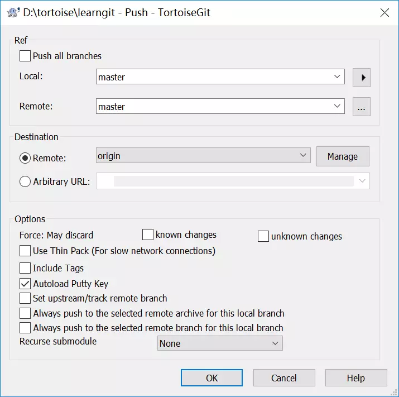
Task: Open the Recurse submodule dropdown
Action: (220, 343)
